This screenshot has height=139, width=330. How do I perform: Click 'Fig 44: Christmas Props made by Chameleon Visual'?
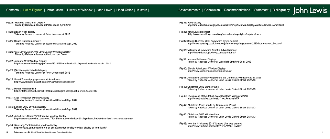click(208, 105)
